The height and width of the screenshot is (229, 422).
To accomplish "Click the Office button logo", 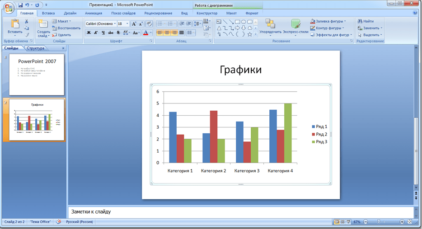I will (9, 9).
